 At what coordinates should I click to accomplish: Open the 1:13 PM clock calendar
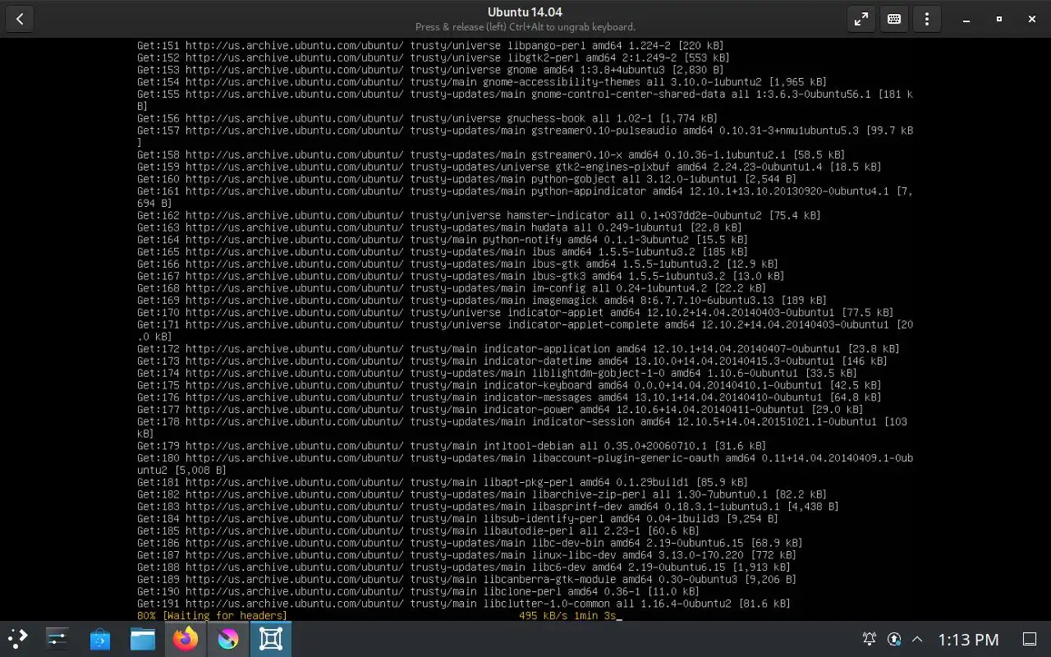point(968,639)
